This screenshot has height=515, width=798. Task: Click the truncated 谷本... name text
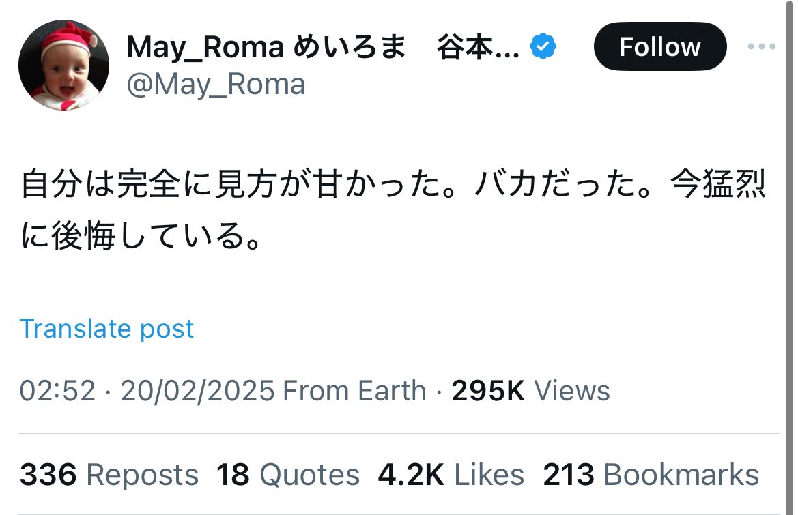[x=478, y=47]
